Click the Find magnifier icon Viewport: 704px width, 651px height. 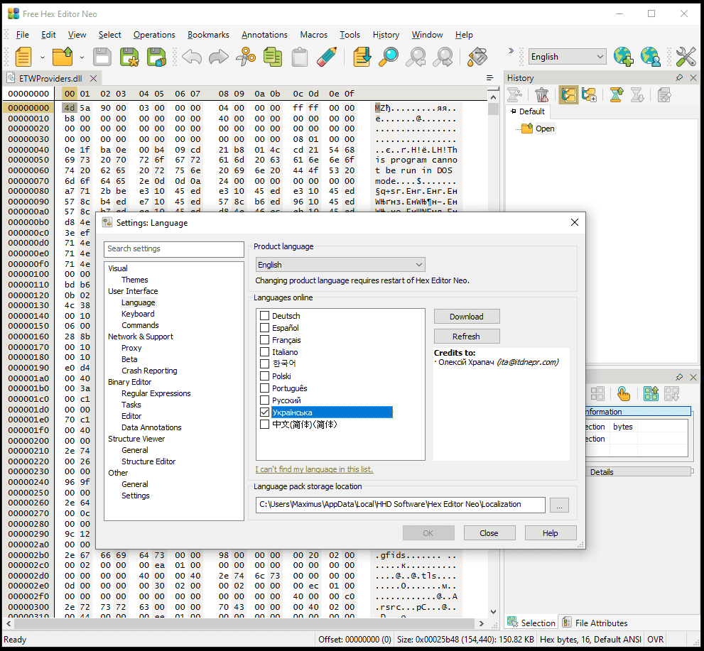(x=388, y=57)
